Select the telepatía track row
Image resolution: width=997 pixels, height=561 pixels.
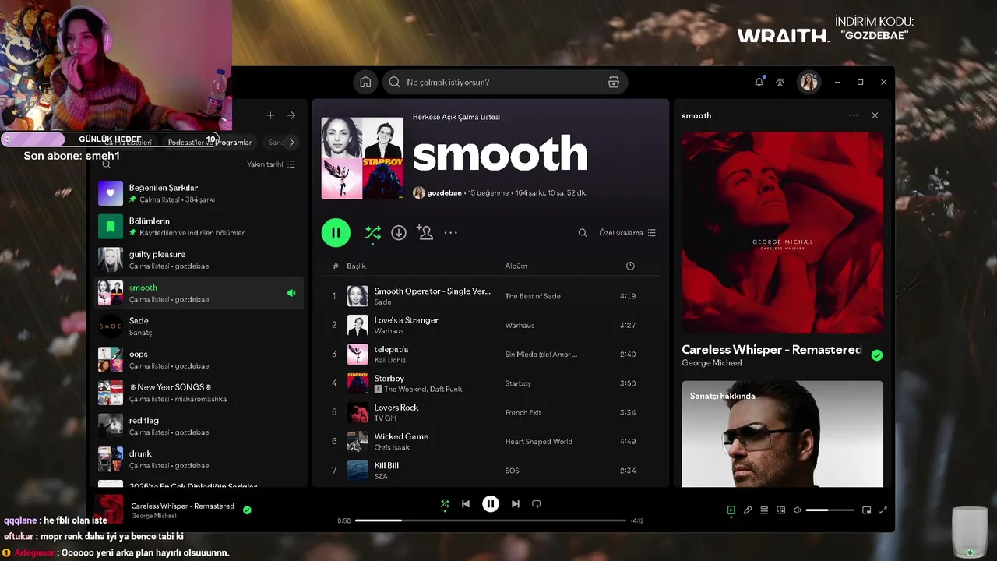(x=491, y=354)
